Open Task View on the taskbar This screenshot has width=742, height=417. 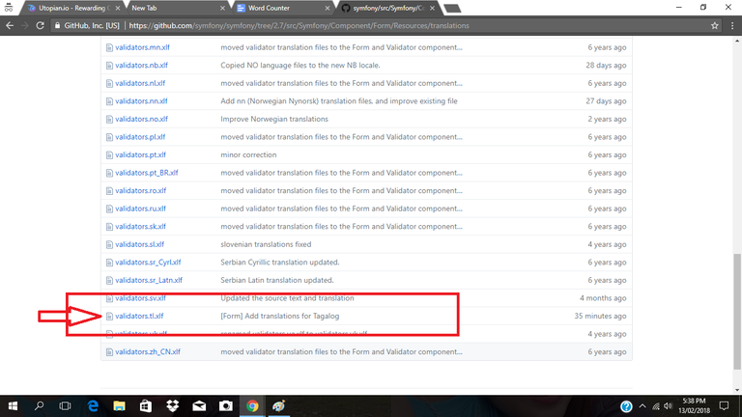(66, 406)
